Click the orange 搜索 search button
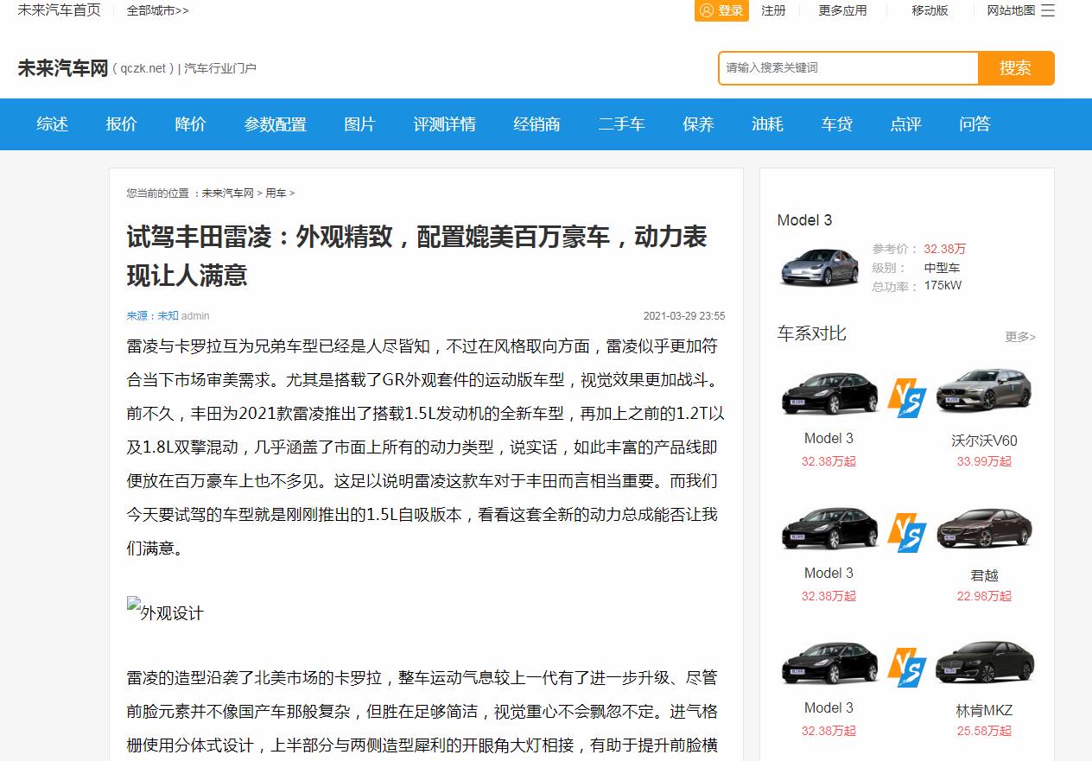The width and height of the screenshot is (1092, 761). [x=1016, y=68]
